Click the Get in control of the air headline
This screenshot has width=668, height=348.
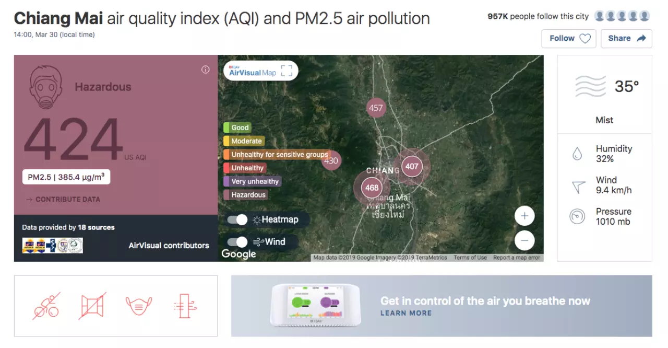[x=485, y=301]
